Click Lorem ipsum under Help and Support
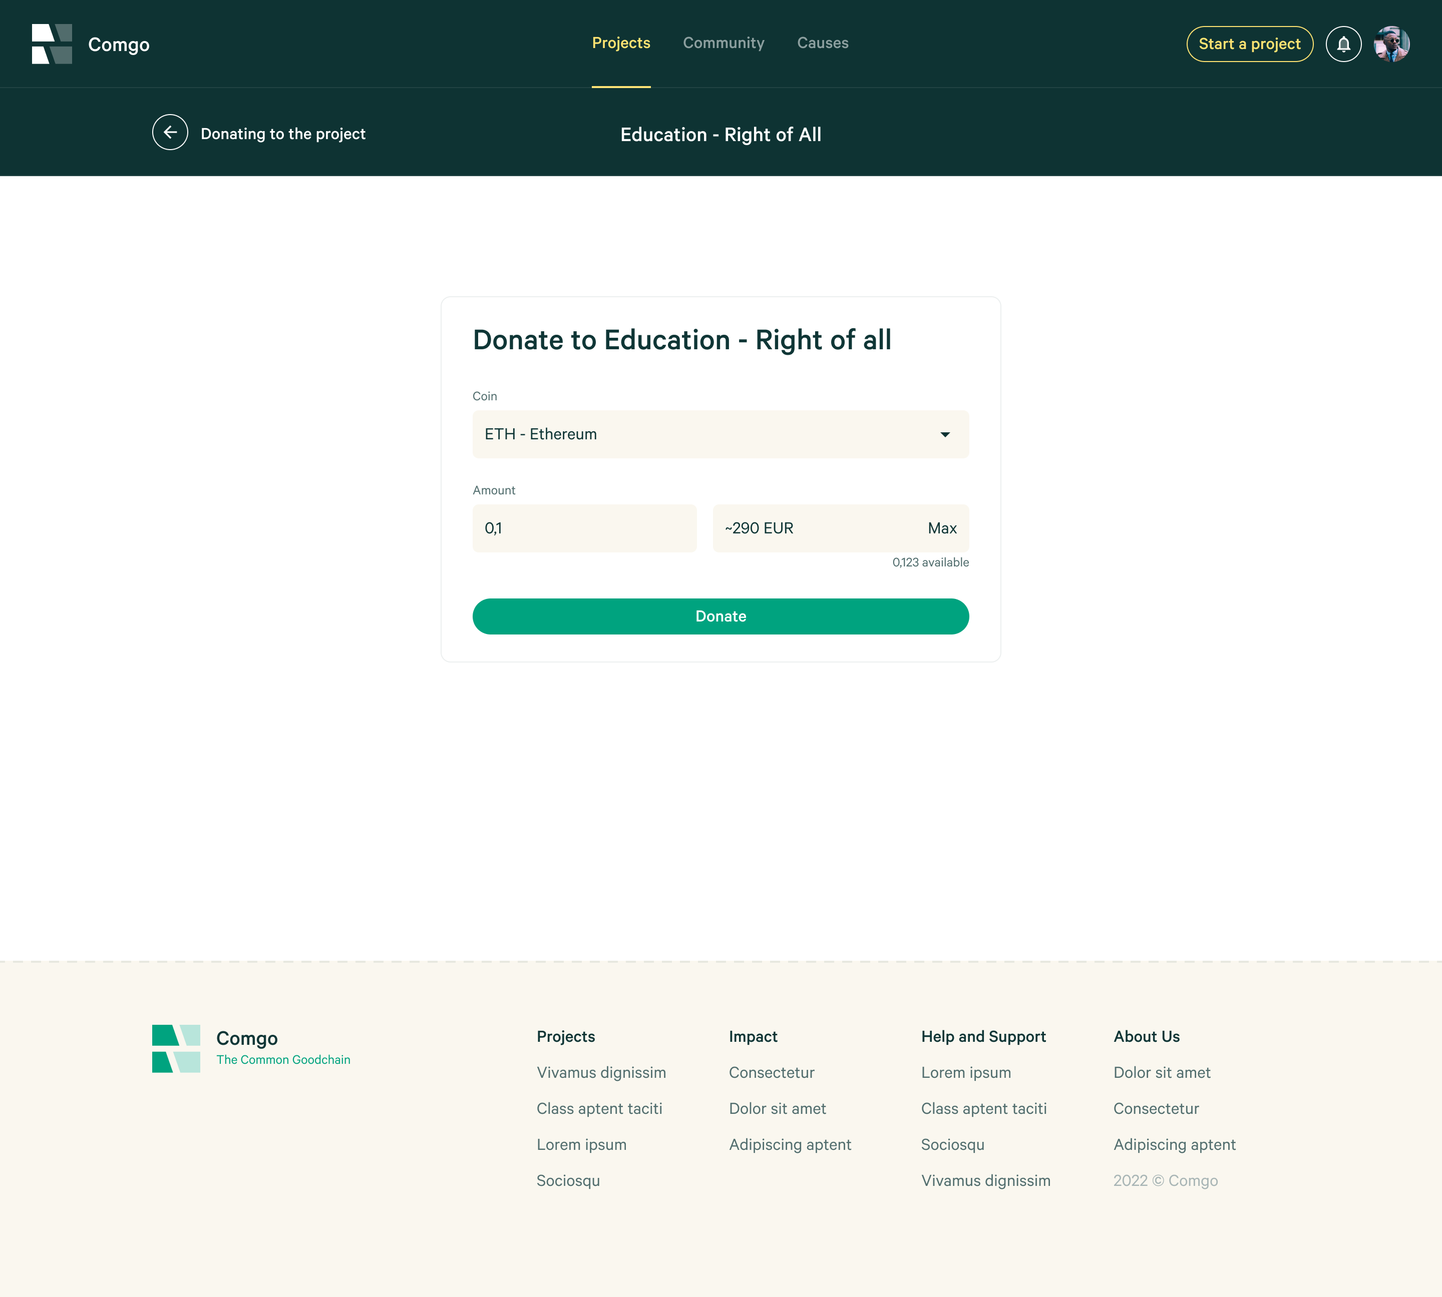 pos(966,1072)
